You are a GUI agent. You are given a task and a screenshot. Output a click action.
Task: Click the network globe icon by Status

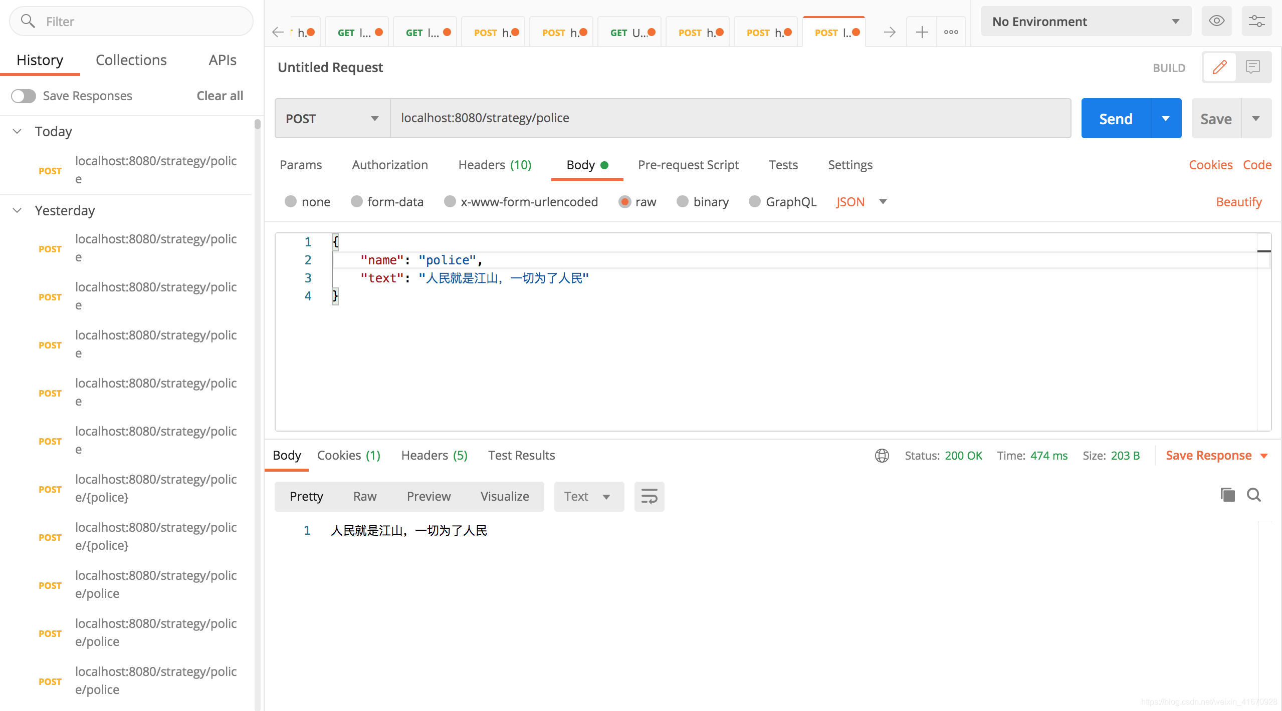882,456
